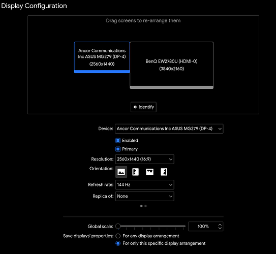Toggle the Primary checkbox
Screen dimensions: 276x254
click(x=118, y=149)
